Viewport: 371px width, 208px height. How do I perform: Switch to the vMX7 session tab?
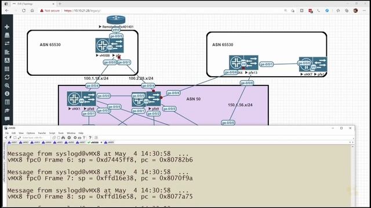tap(81, 143)
